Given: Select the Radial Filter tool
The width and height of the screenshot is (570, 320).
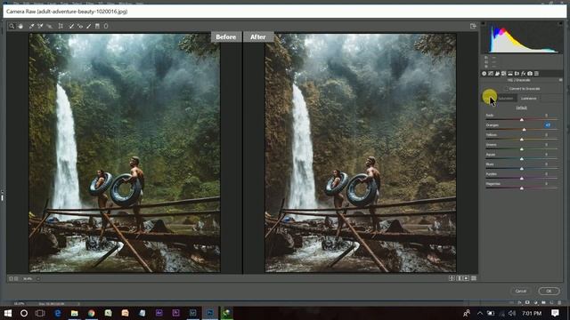Looking at the screenshot, I should click(106, 26).
